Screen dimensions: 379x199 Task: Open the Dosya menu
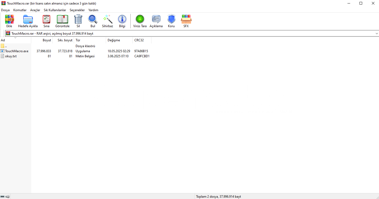5,10
